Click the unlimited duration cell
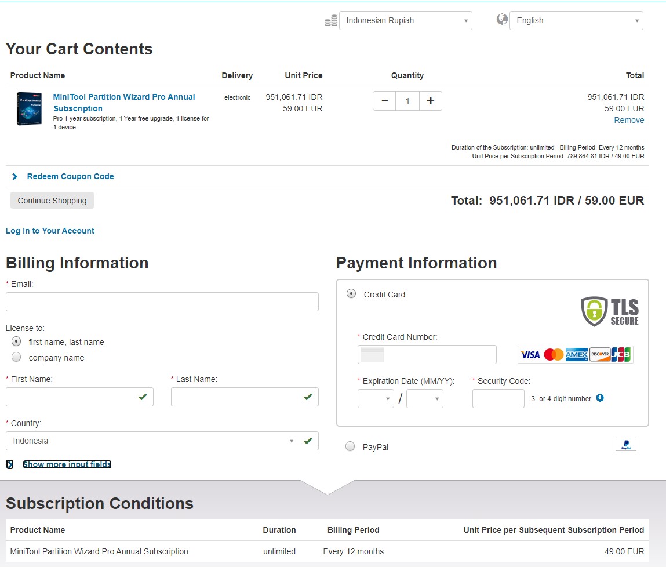 tap(279, 551)
